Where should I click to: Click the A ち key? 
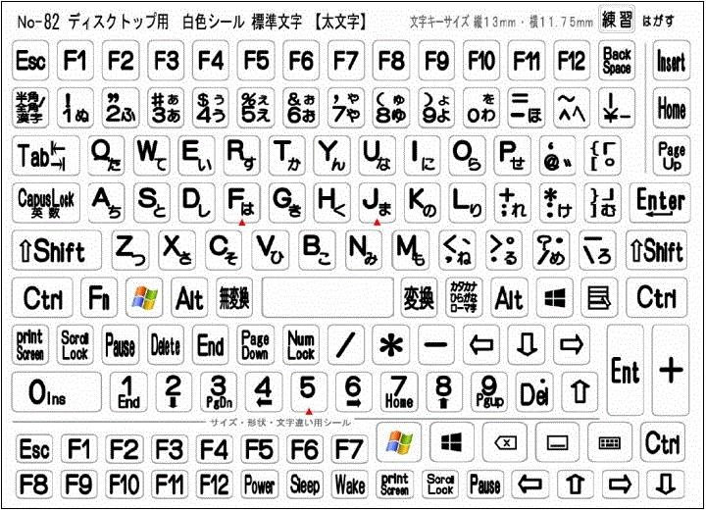coord(106,203)
